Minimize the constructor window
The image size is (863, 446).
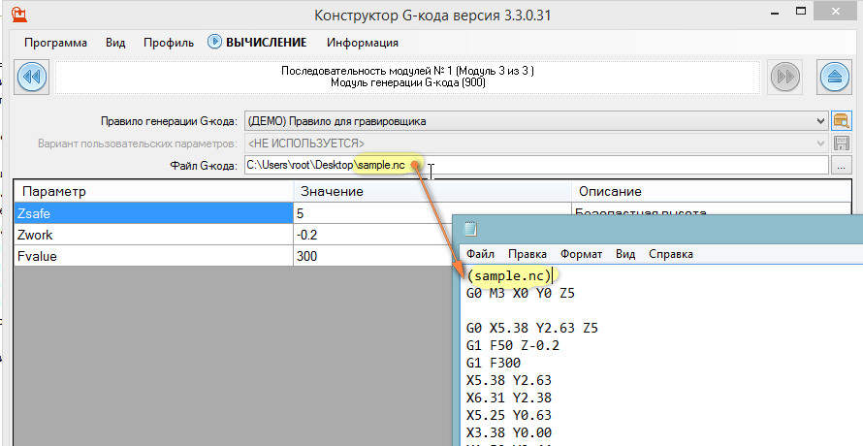[x=775, y=14]
